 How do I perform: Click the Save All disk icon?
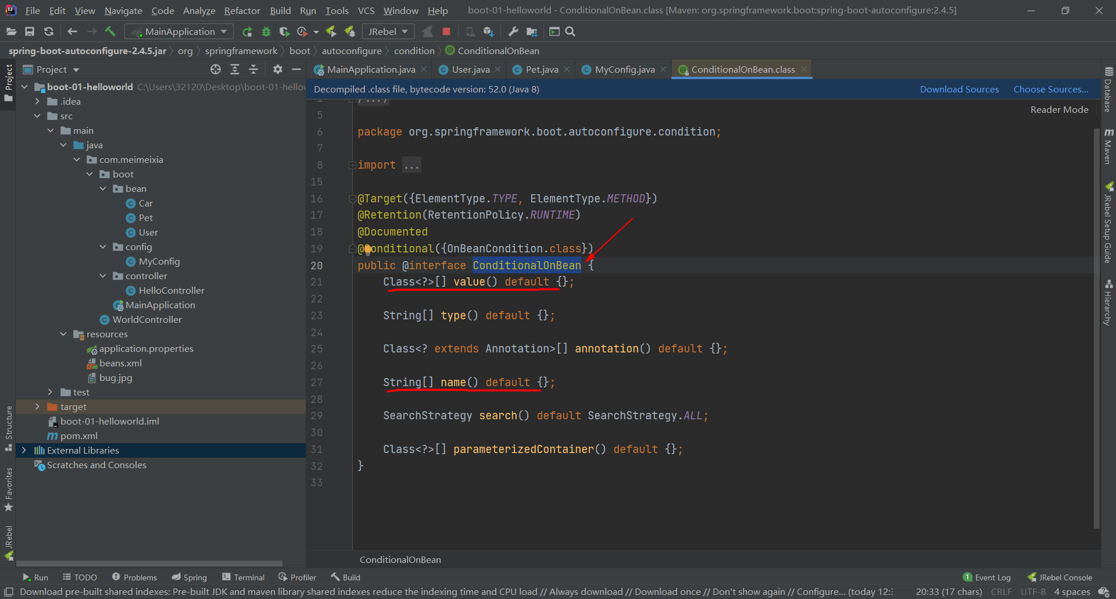tap(30, 31)
